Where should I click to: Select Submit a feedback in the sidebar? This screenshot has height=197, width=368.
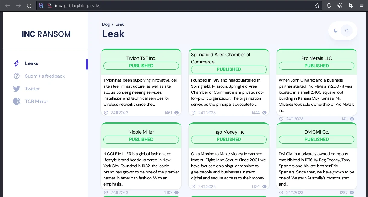click(45, 76)
